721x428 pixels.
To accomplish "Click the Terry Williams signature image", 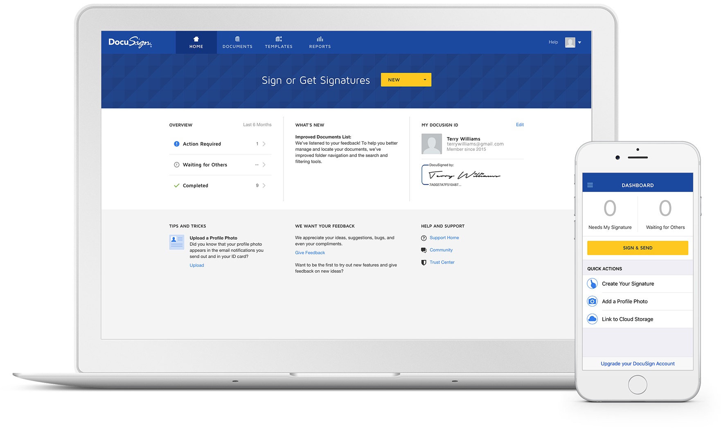I will pos(464,175).
